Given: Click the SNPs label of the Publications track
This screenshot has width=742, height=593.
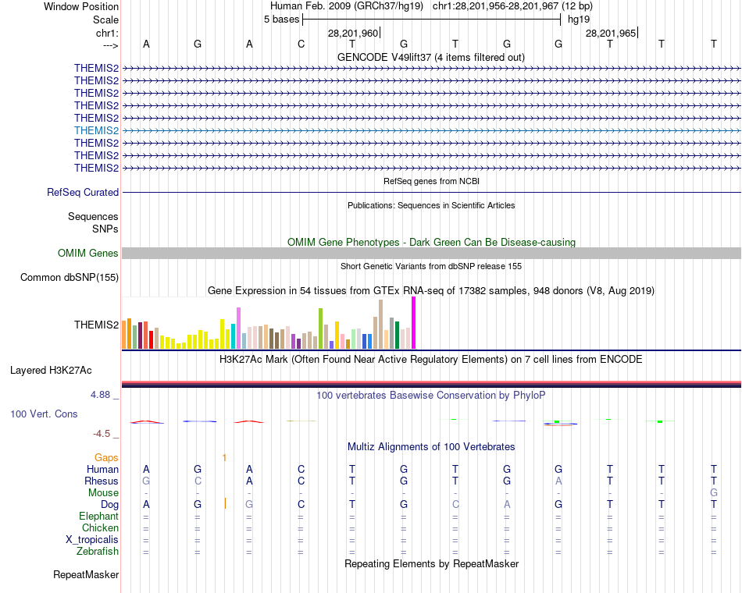Looking at the screenshot, I should click(x=105, y=229).
